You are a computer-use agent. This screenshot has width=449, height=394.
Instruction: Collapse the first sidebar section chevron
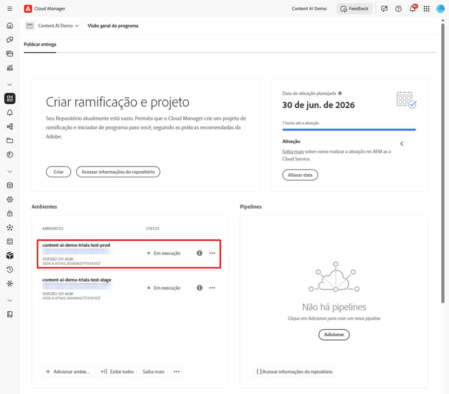tap(10, 84)
